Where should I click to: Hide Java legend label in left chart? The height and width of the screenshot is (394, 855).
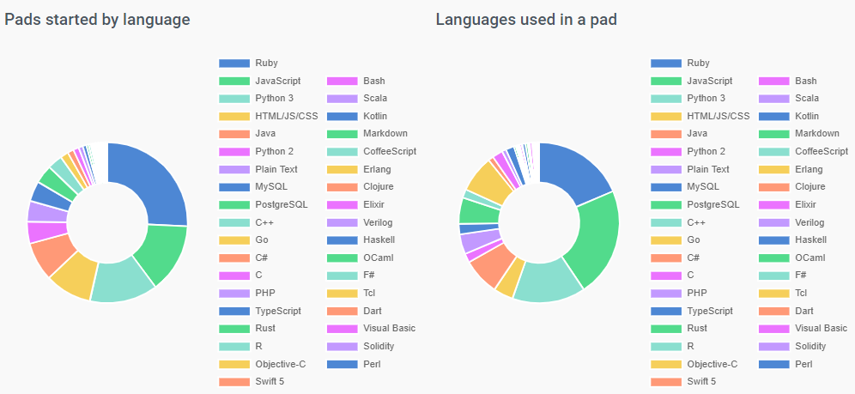pyautogui.click(x=264, y=134)
